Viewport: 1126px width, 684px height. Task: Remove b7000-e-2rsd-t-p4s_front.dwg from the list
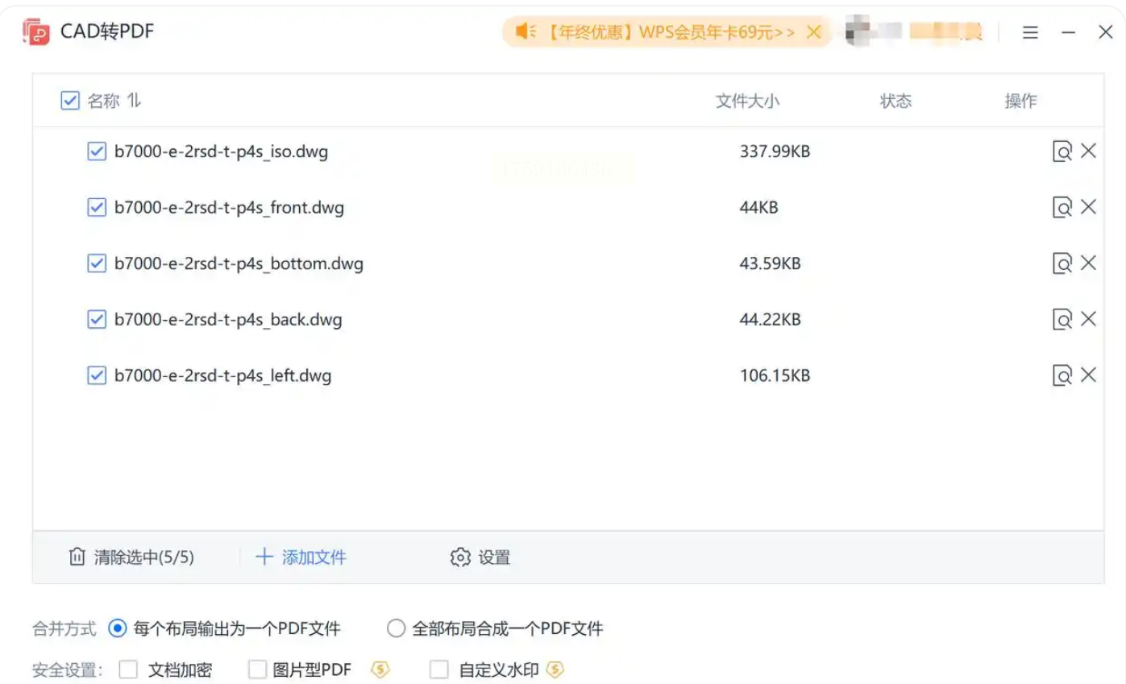pos(1088,207)
